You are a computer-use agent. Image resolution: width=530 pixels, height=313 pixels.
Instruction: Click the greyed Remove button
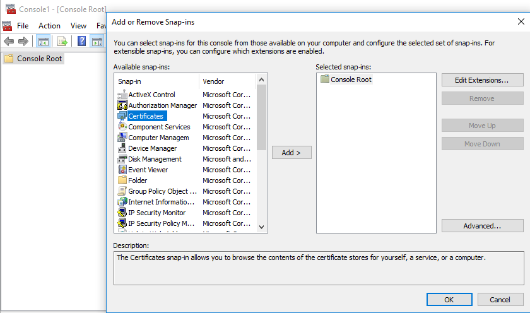coord(482,98)
